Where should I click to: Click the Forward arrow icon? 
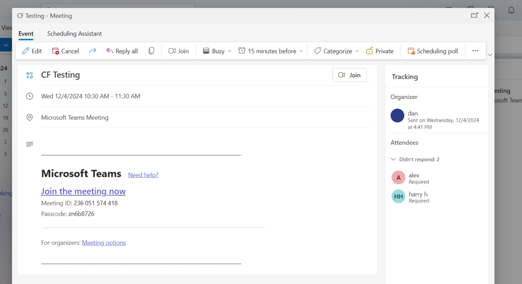pos(92,51)
